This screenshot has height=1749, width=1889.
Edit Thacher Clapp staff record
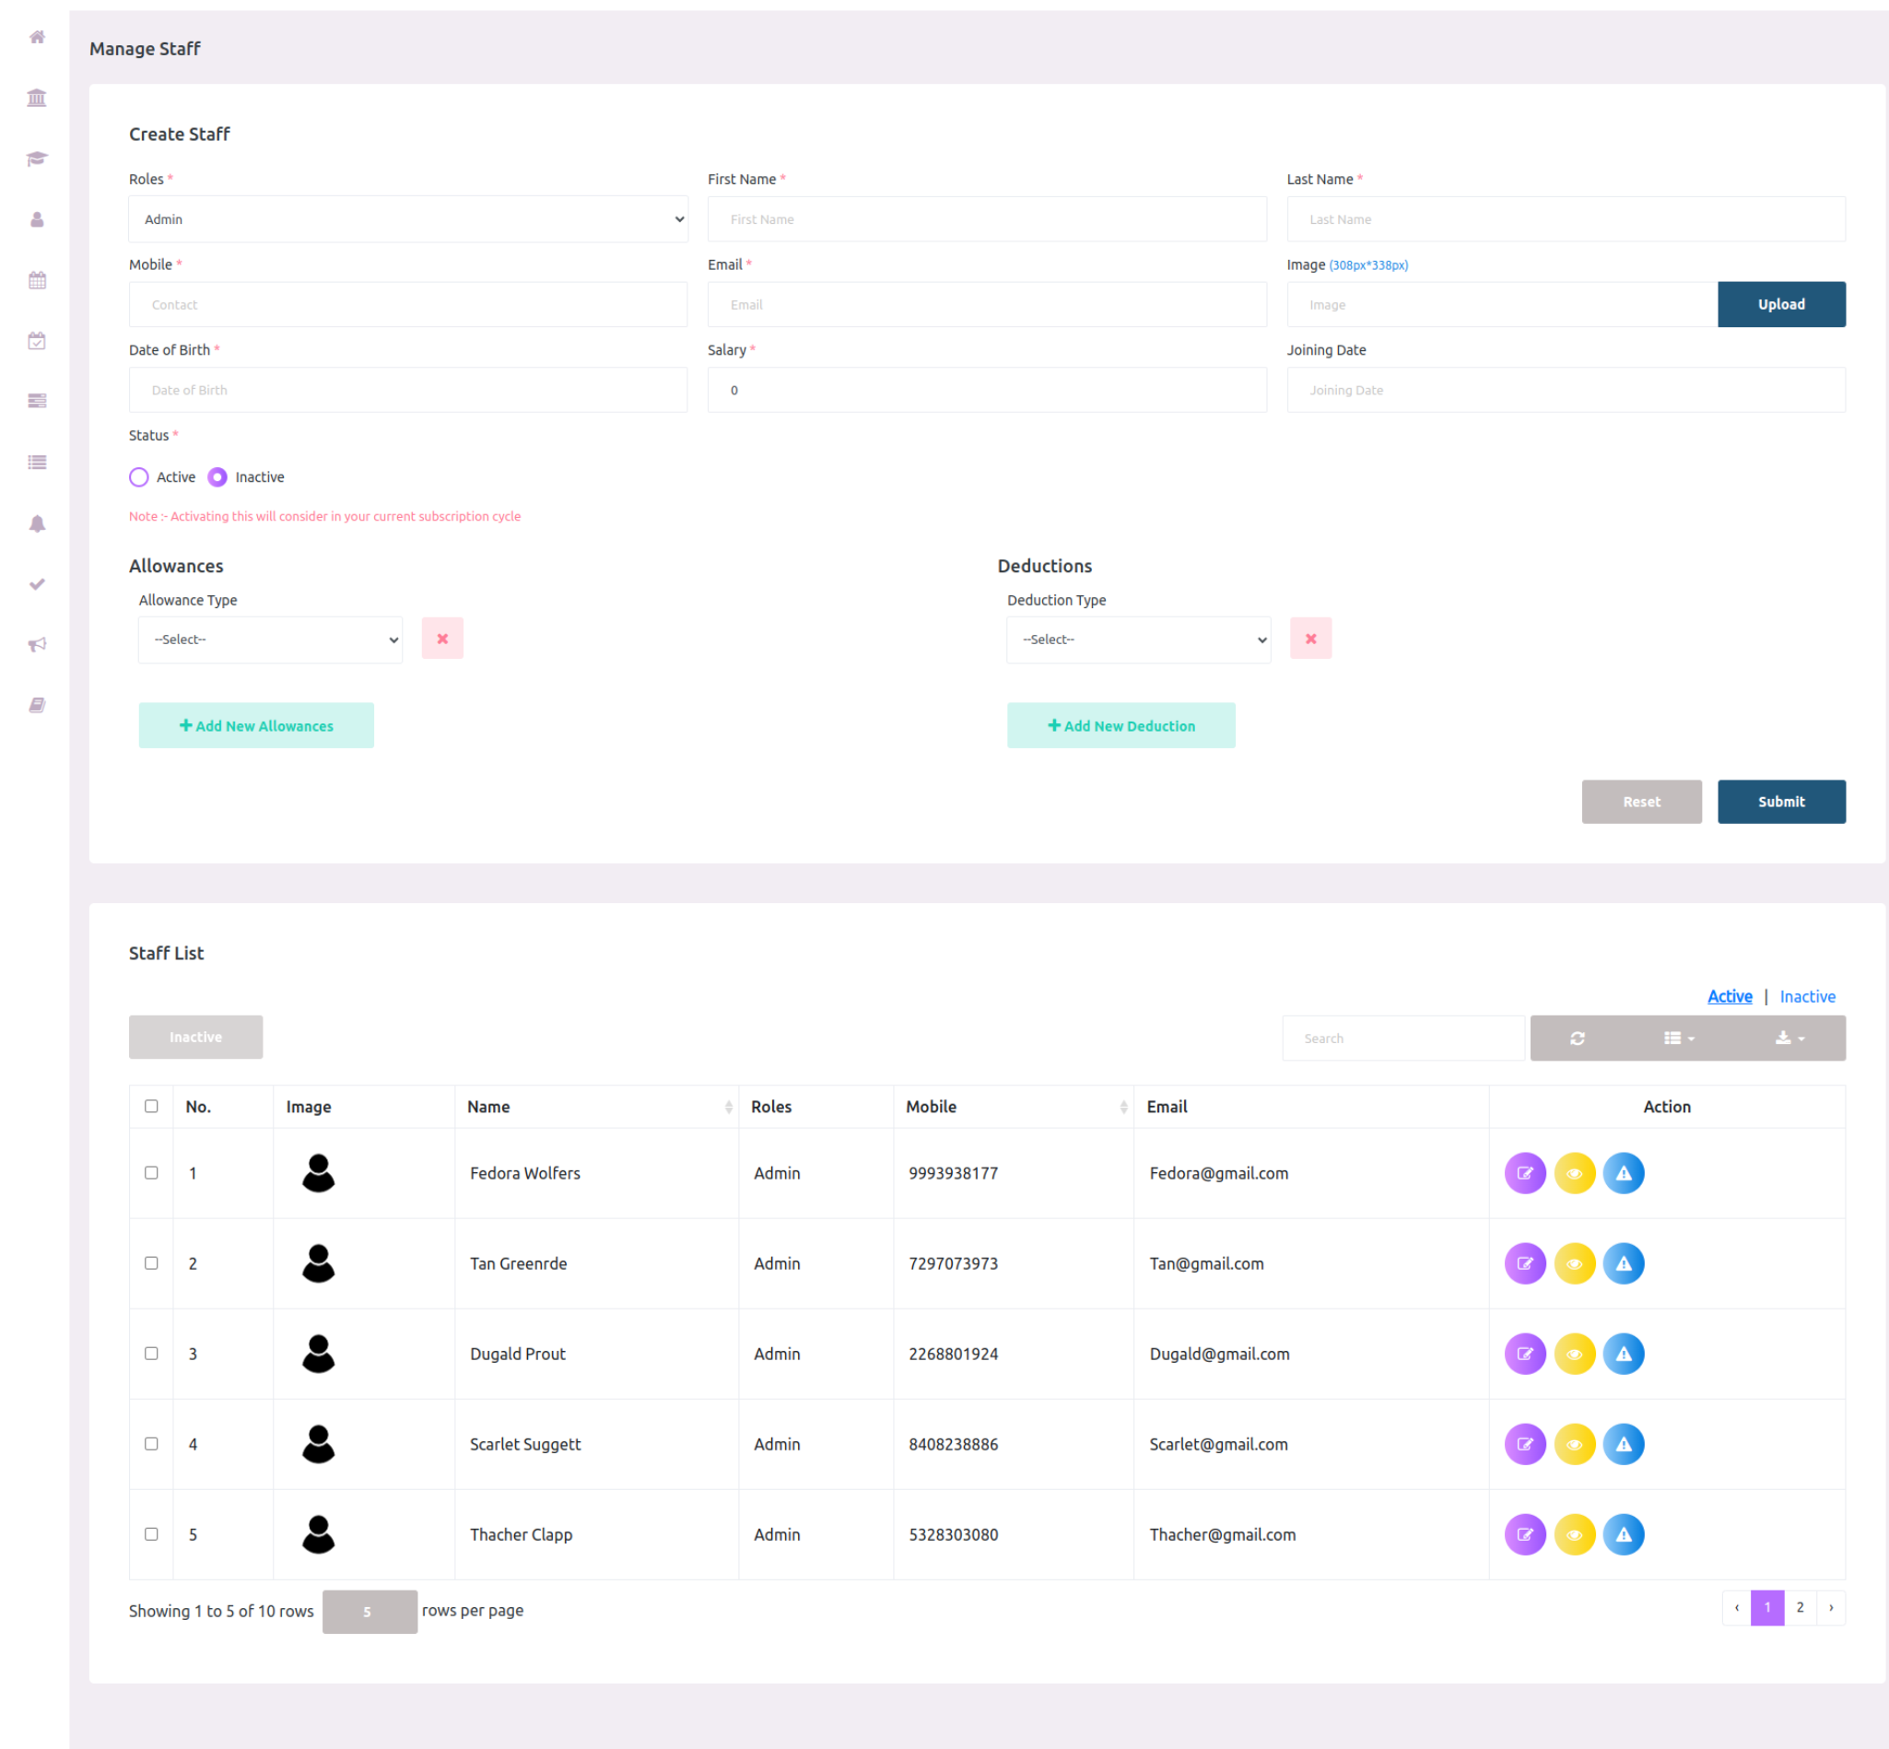1525,1535
